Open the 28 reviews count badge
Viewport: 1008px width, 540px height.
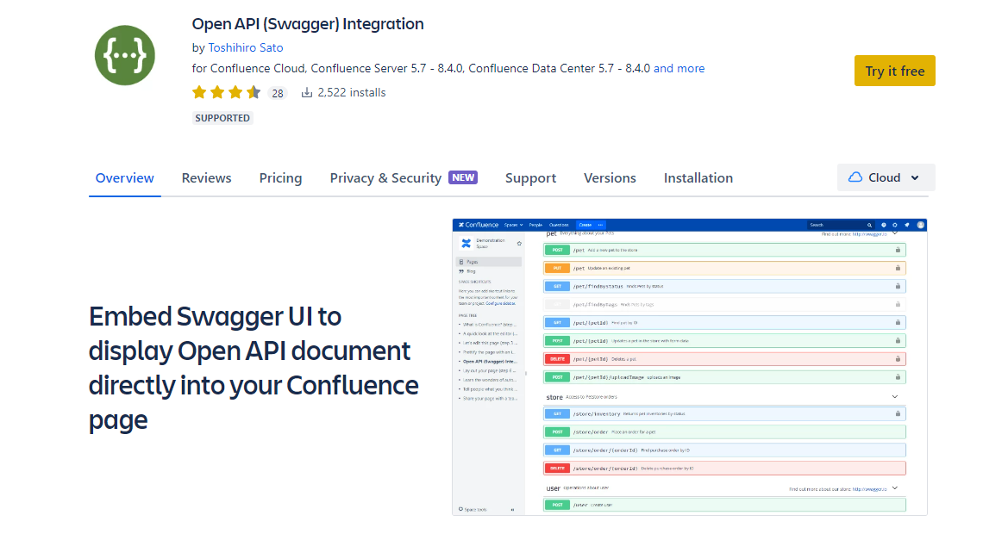[277, 93]
